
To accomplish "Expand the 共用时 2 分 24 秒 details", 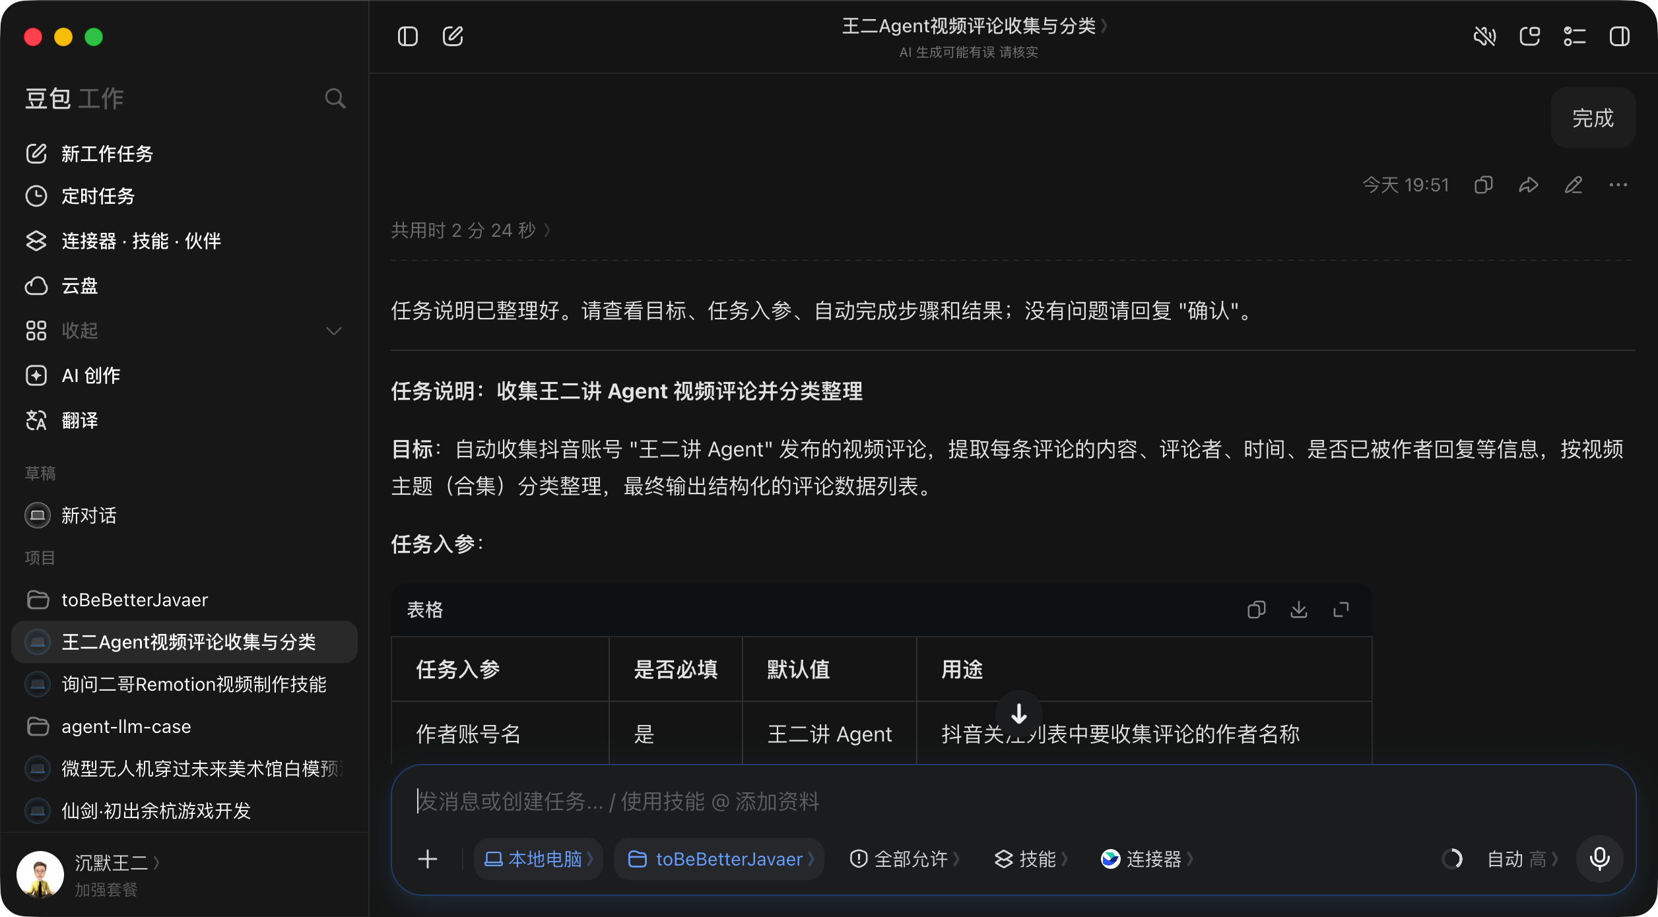I will pyautogui.click(x=471, y=230).
